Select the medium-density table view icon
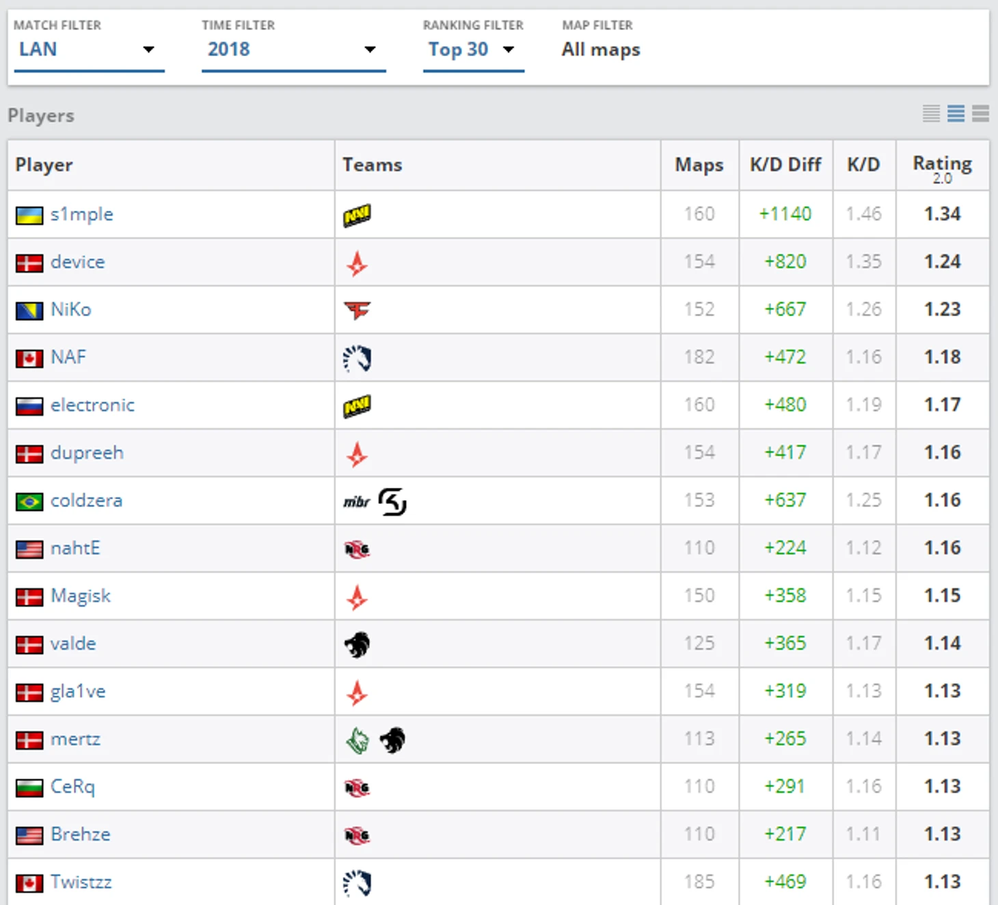 point(956,114)
